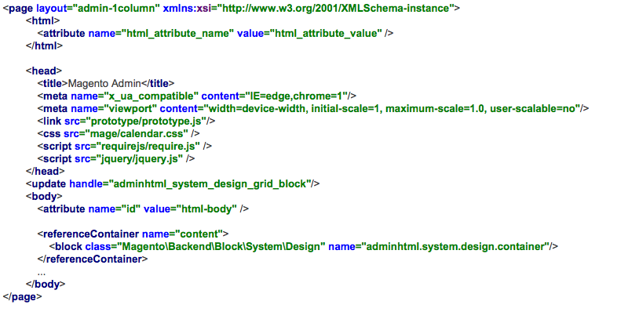The height and width of the screenshot is (312, 617).
Task: Click the opening <html> tag
Action: click(43, 21)
